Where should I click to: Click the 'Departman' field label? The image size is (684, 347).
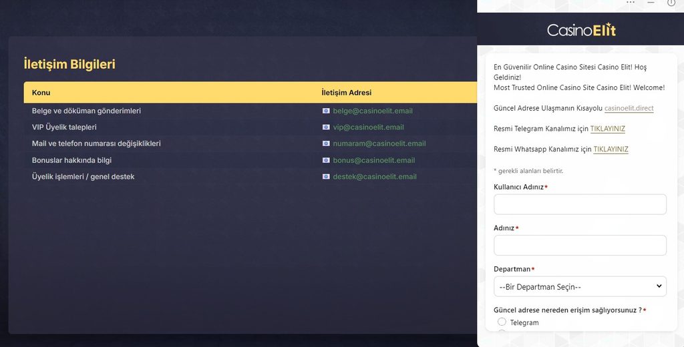click(x=512, y=269)
